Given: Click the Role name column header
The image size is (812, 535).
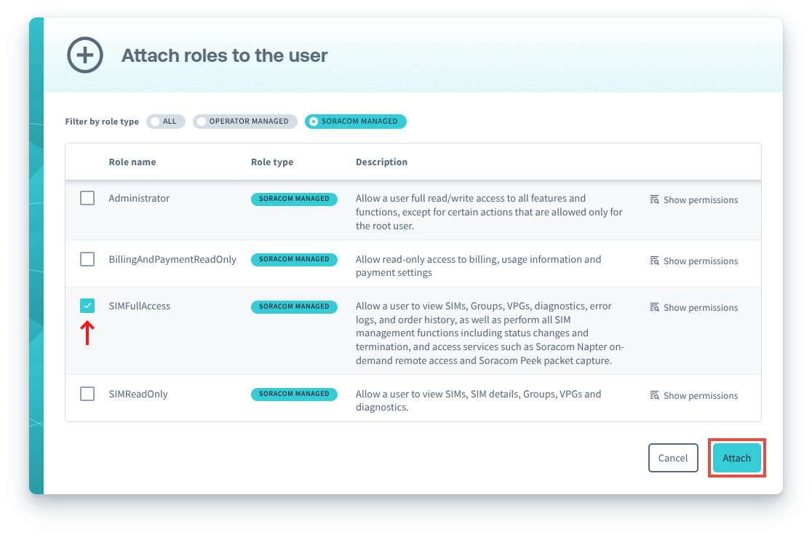Looking at the screenshot, I should point(132,162).
